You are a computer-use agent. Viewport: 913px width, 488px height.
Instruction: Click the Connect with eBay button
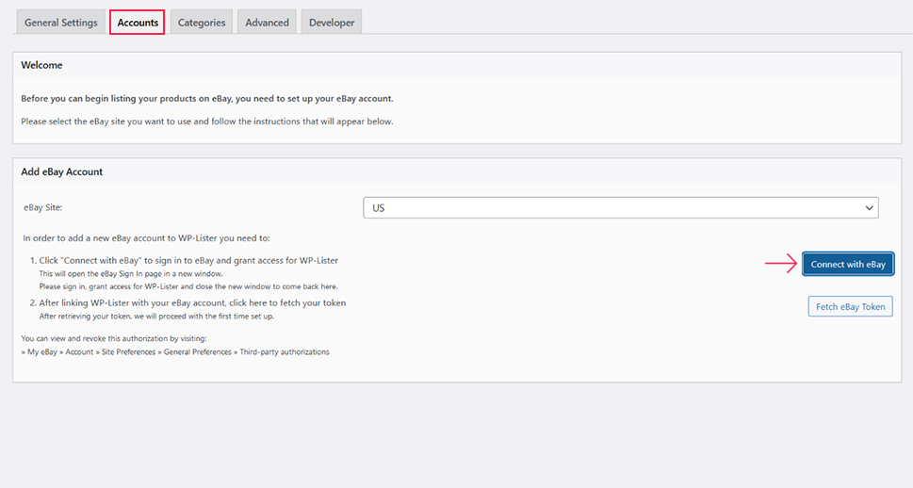pyautogui.click(x=848, y=264)
